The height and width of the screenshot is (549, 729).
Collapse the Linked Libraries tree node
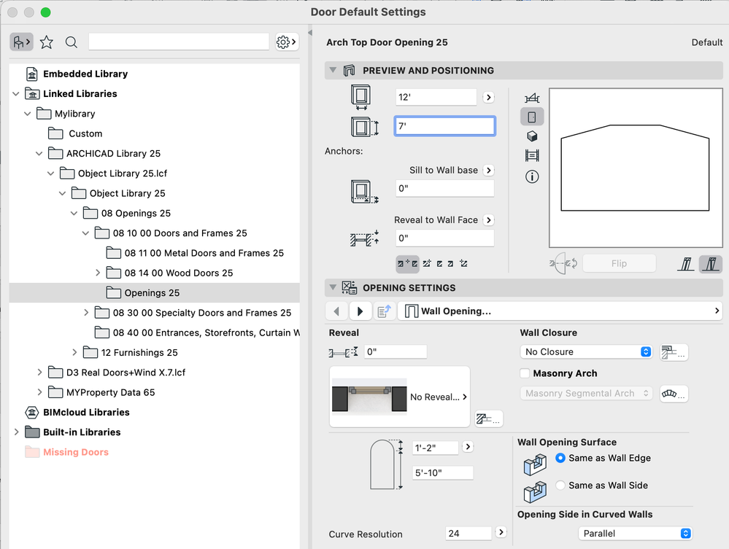pos(16,94)
